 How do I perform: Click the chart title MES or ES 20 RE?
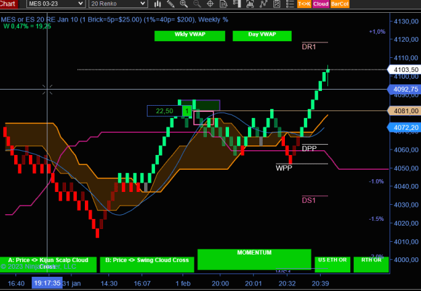(115, 20)
